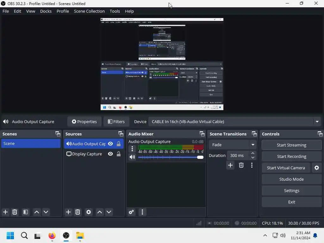
Task: Delete selected source with trash icon
Action: tap(78, 212)
